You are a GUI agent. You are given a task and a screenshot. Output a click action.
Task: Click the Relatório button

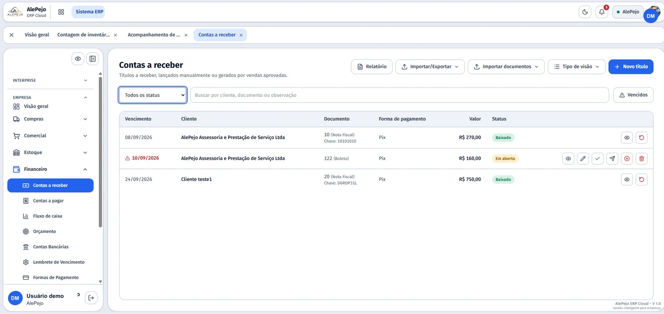click(x=372, y=67)
